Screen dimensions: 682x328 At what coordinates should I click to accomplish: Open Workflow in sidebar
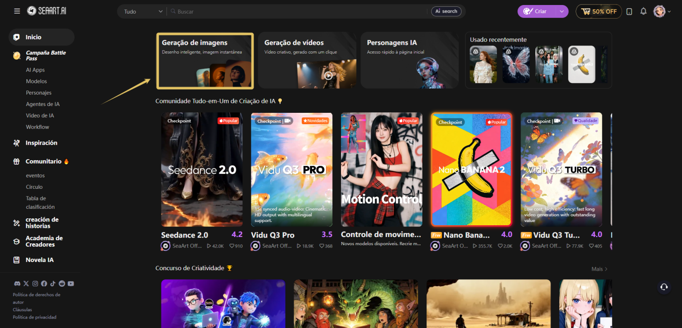pyautogui.click(x=37, y=127)
